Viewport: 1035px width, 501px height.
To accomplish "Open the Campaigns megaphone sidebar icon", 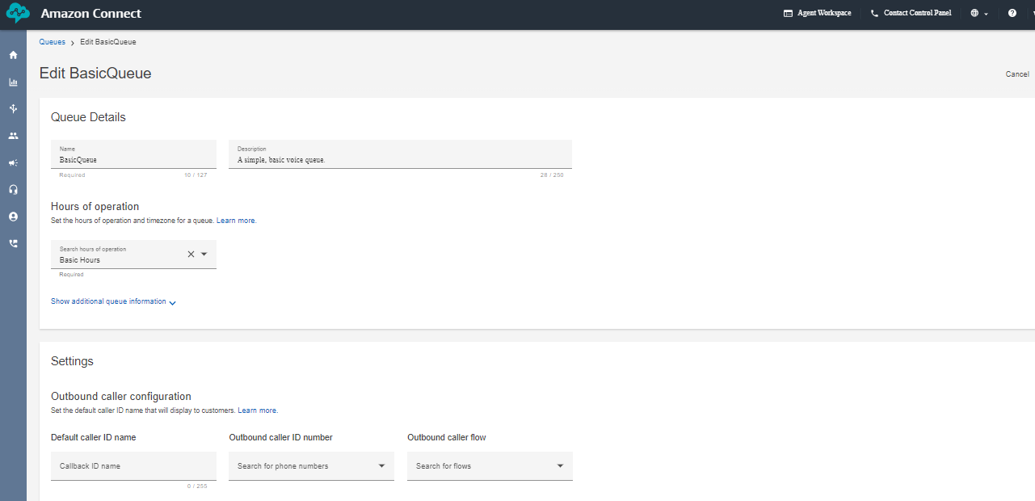I will coord(13,162).
